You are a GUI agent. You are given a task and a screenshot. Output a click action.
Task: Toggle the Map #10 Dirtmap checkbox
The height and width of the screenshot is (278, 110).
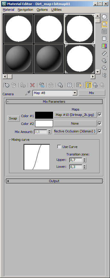[x=100, y=115]
